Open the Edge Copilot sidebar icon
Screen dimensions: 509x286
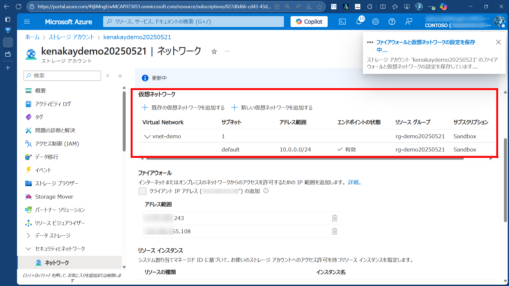click(443, 7)
